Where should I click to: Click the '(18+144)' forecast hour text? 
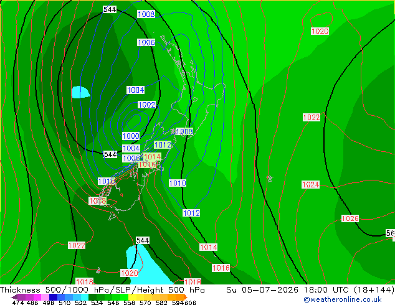[x=374, y=290]
